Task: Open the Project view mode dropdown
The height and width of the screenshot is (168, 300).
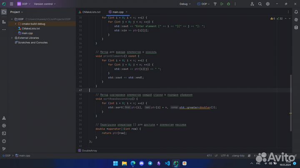Action: click(17, 12)
